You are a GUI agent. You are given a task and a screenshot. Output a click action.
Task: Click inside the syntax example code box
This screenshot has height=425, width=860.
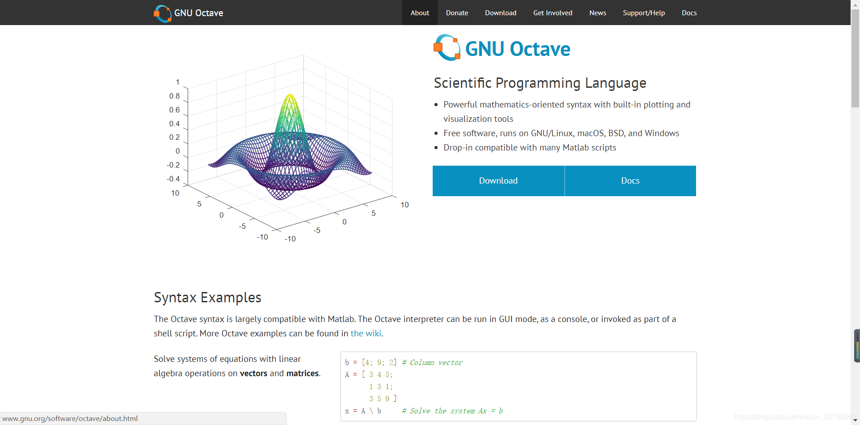click(x=519, y=386)
